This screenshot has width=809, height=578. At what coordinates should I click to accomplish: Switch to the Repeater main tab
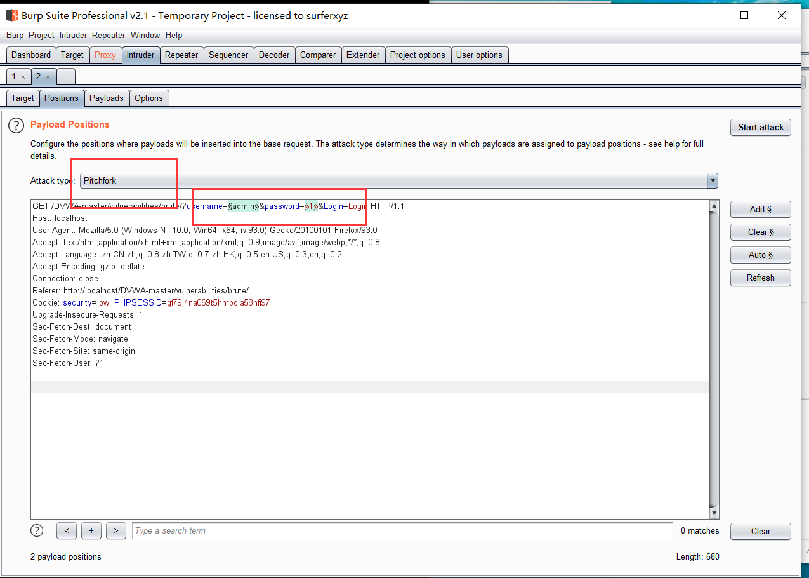click(x=181, y=55)
